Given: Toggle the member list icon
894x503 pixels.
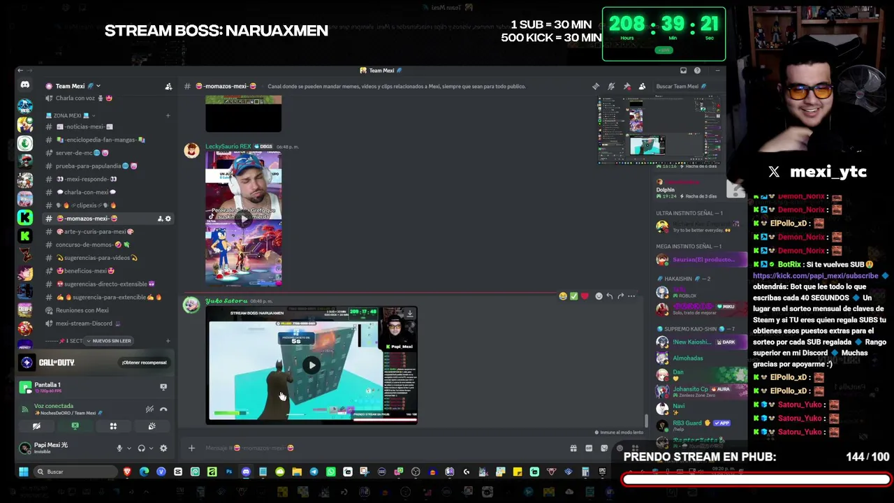Looking at the screenshot, I should (642, 87).
